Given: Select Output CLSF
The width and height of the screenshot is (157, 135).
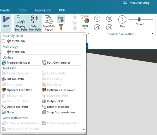Looking at the screenshot, I should 53,101.
